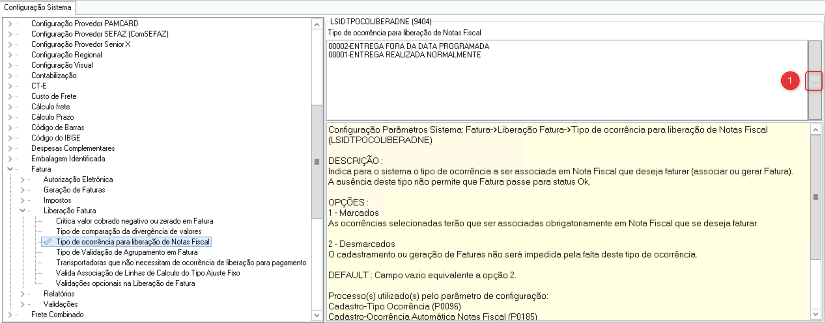Viewport: 825px width, 323px height.
Task: Expand the Código de Barras node
Action: (x=10, y=127)
